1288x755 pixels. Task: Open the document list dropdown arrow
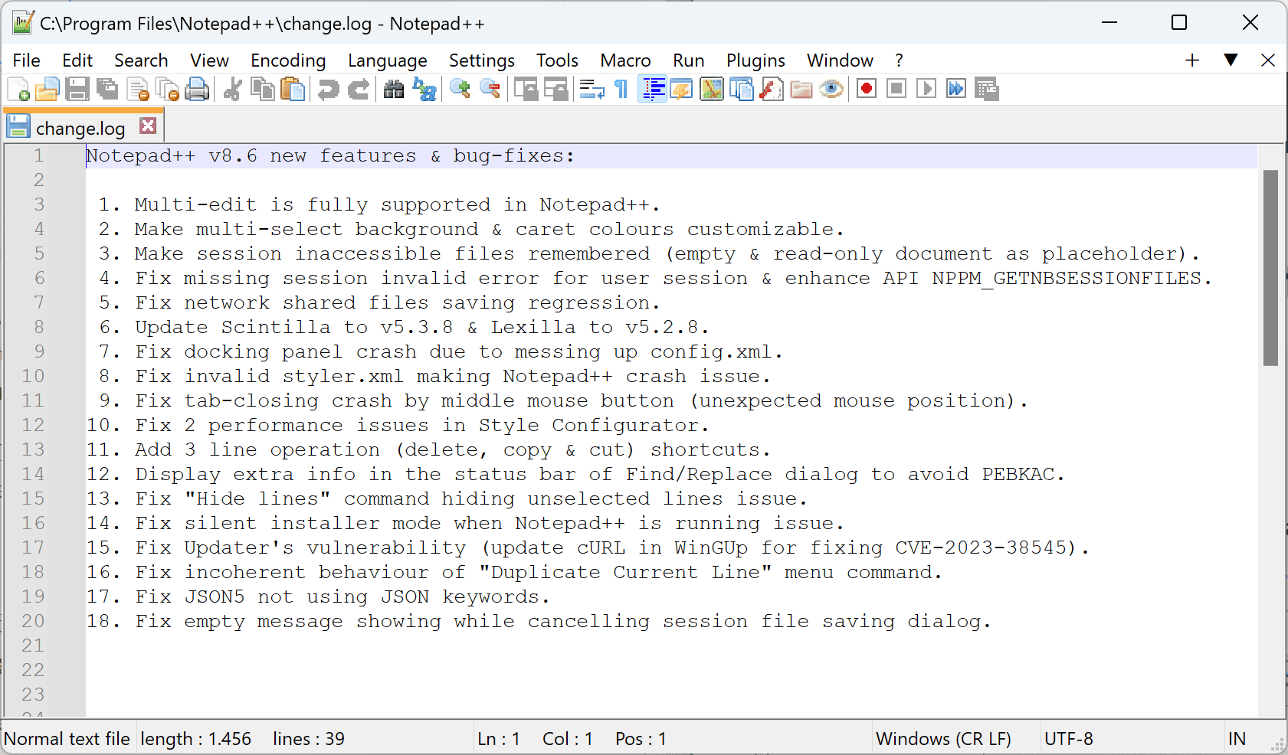(1231, 60)
